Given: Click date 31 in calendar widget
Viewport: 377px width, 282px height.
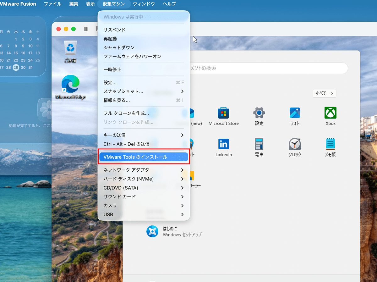Looking at the screenshot, I should (x=30, y=67).
